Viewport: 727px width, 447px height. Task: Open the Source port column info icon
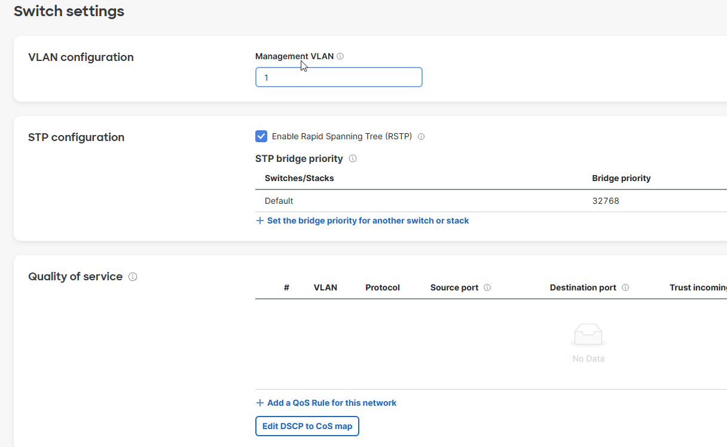pyautogui.click(x=487, y=287)
